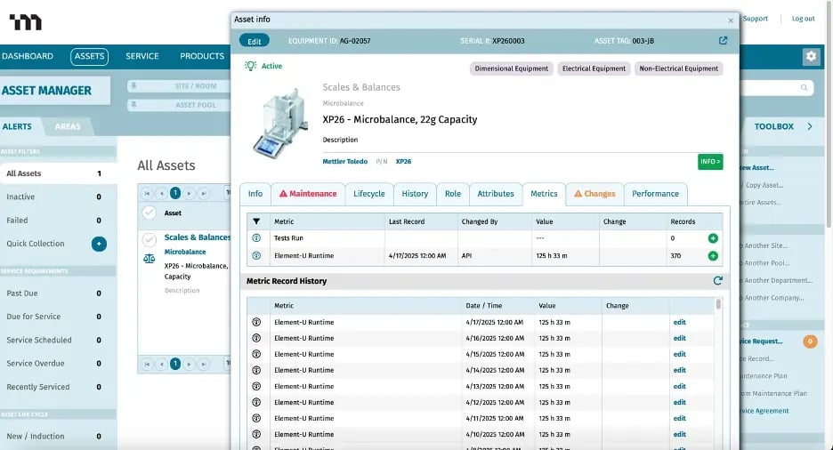
Task: Add to Quick Collection plus icon
Action: coord(99,244)
